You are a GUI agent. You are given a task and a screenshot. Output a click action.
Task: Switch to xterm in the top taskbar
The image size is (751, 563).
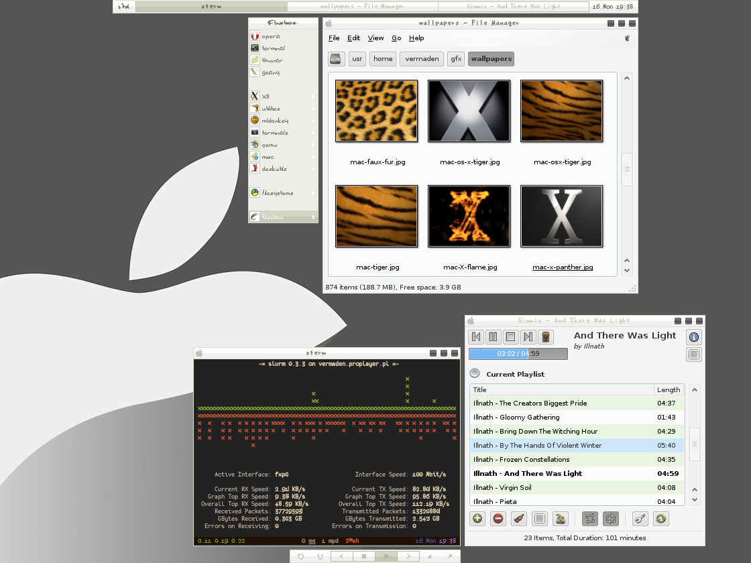[x=211, y=6]
